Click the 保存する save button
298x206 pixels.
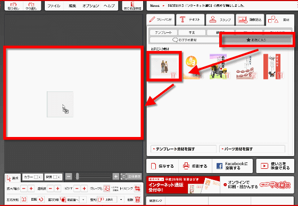(162, 166)
